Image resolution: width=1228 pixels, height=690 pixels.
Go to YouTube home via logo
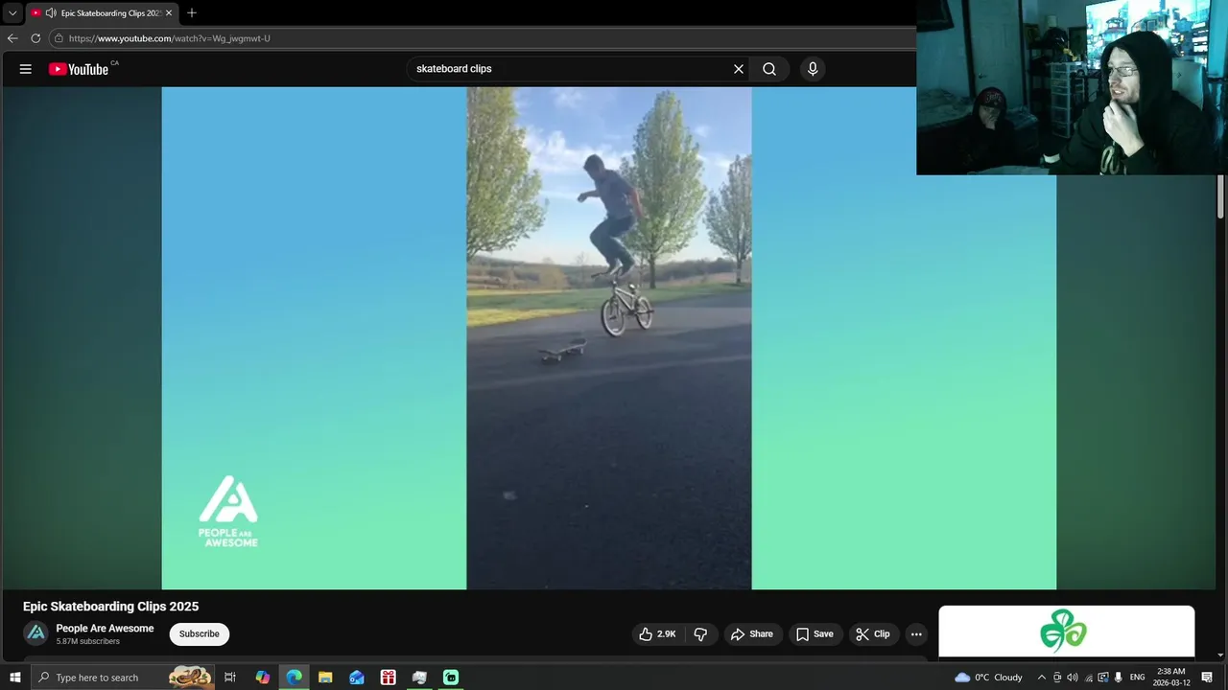coord(79,69)
